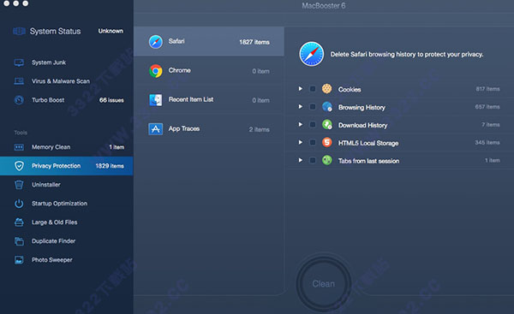Click the Large & Old Files icon

coord(19,222)
